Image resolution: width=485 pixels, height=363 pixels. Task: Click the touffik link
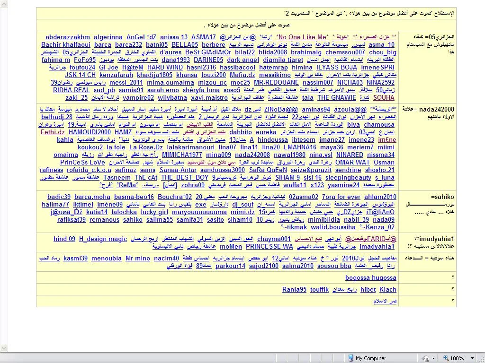(x=319, y=290)
